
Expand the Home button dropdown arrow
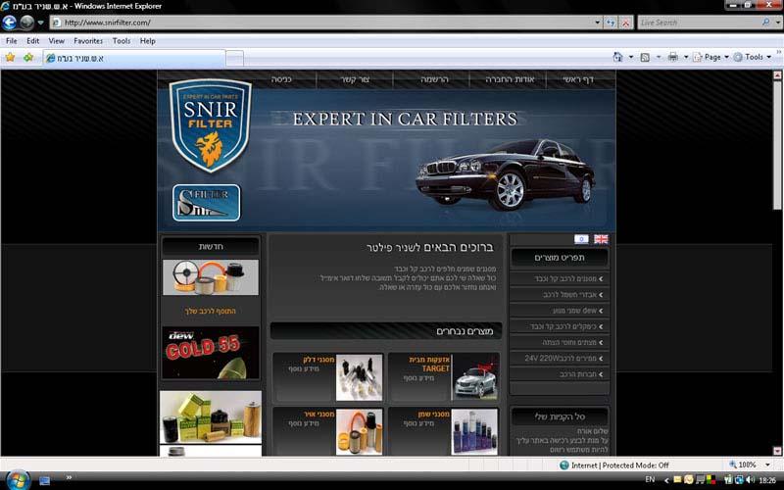(631, 57)
